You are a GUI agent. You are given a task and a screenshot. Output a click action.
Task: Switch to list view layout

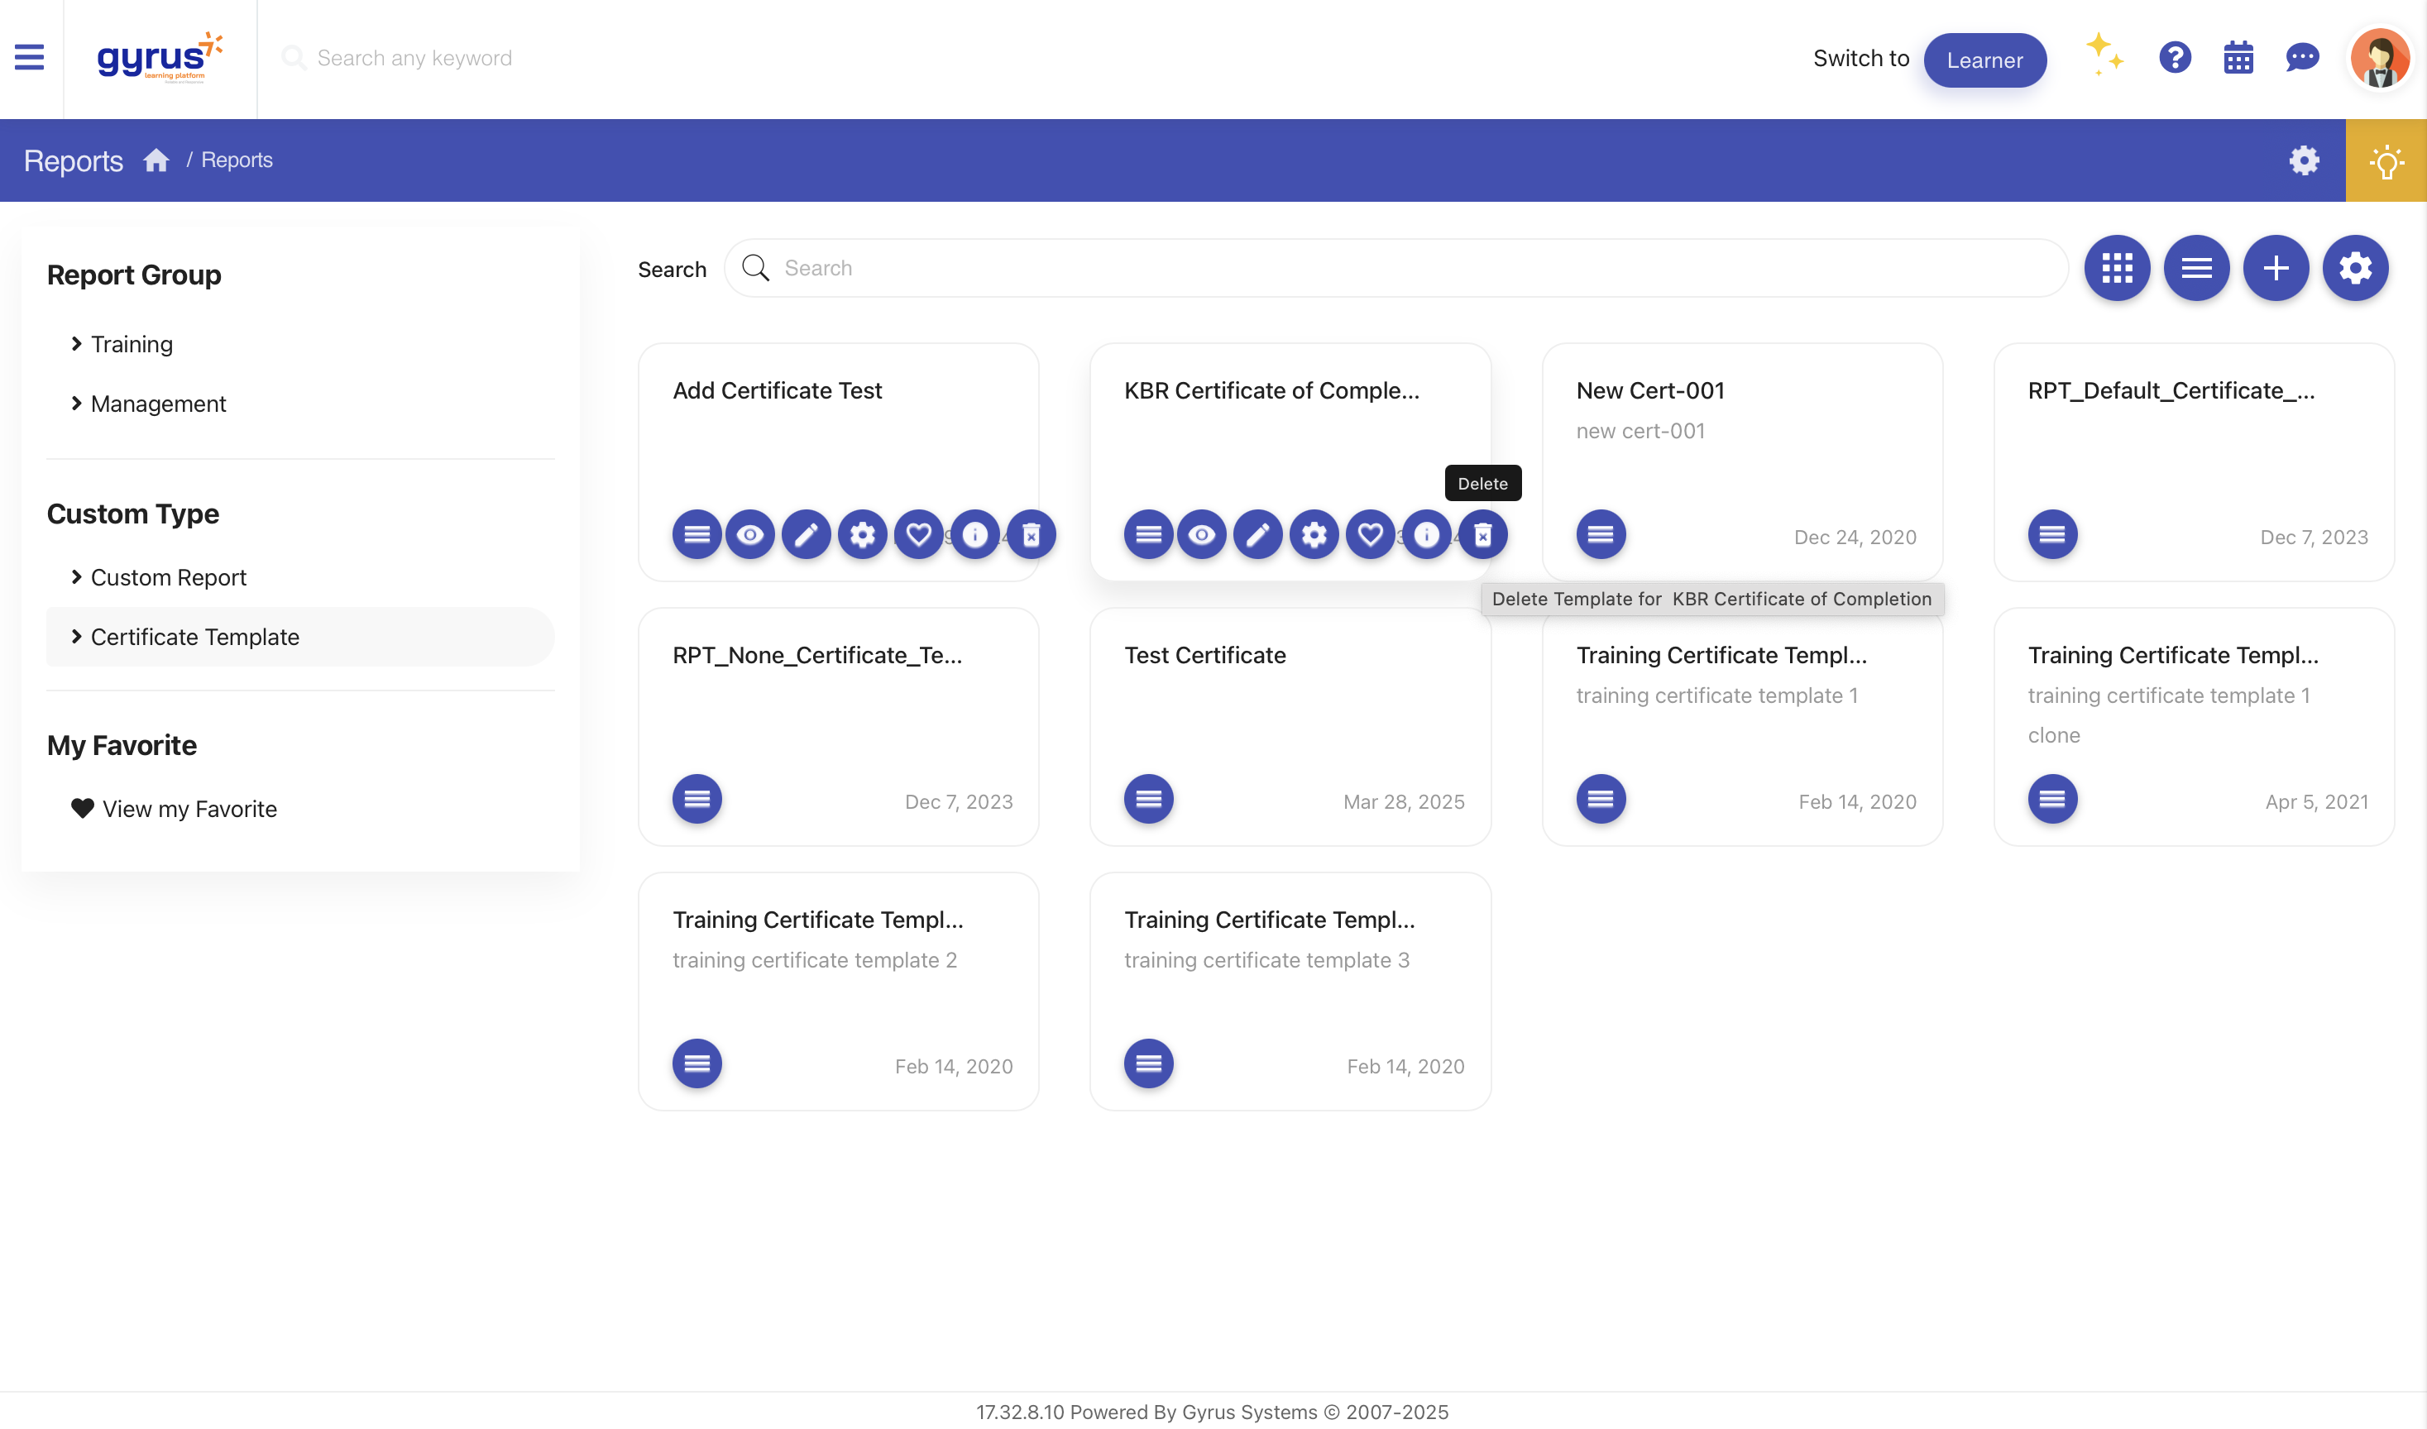pyautogui.click(x=2196, y=268)
